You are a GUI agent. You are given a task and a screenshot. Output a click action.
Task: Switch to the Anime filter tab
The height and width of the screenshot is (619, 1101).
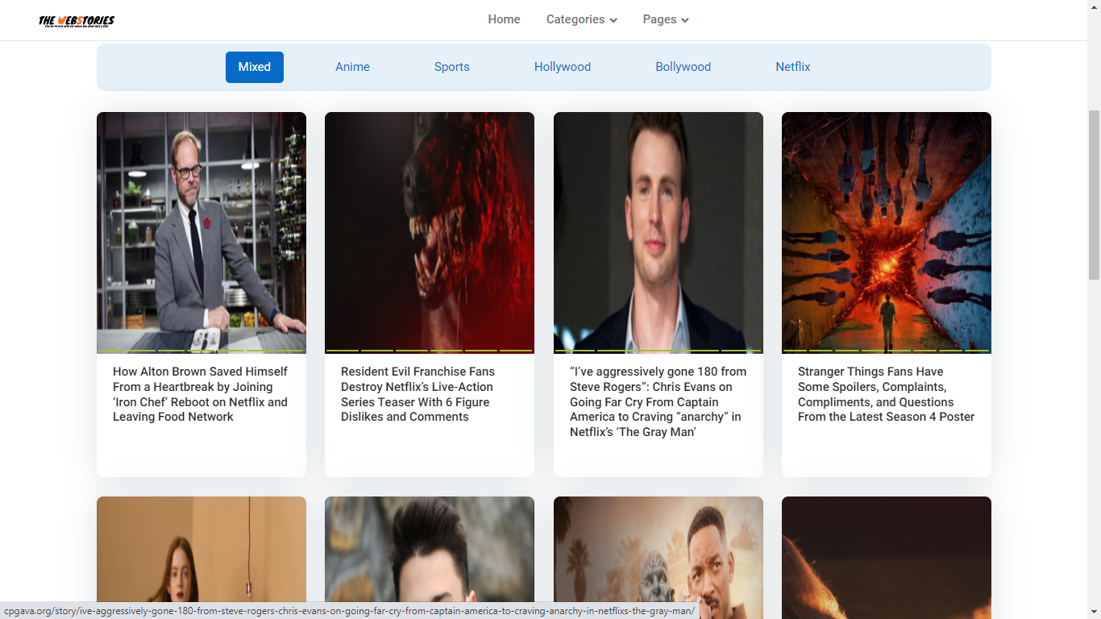352,67
